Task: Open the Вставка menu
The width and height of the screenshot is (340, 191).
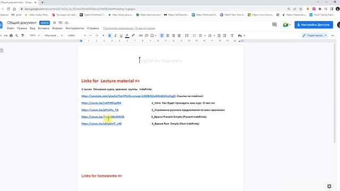Action: point(44,28)
